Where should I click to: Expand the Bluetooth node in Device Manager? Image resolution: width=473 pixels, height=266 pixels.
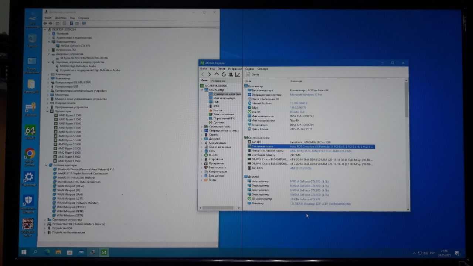click(49, 34)
